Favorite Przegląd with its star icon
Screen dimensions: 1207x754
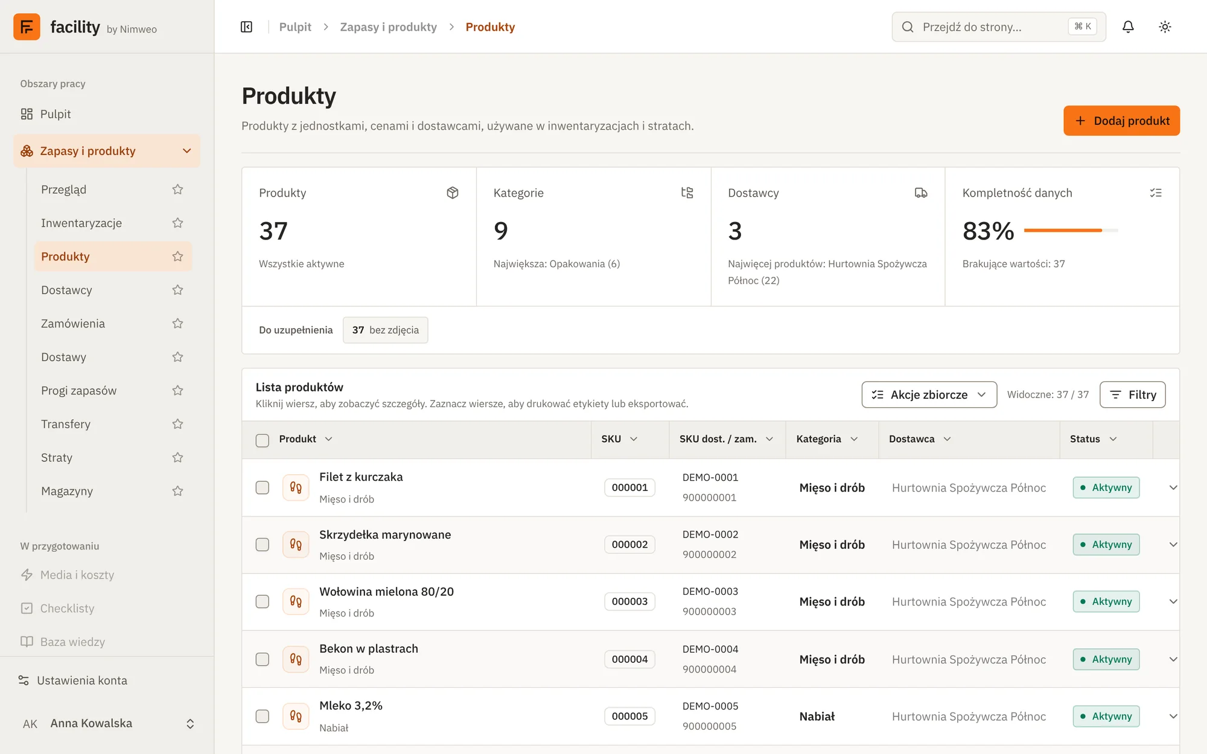177,189
